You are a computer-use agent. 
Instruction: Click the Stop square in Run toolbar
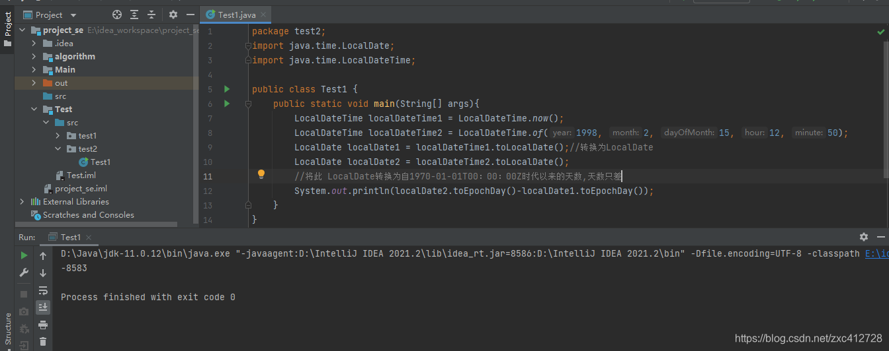point(24,294)
